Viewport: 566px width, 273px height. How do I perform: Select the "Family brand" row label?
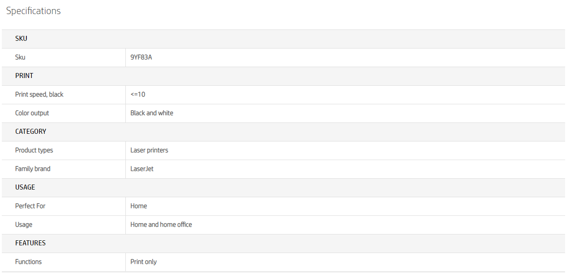pos(33,169)
